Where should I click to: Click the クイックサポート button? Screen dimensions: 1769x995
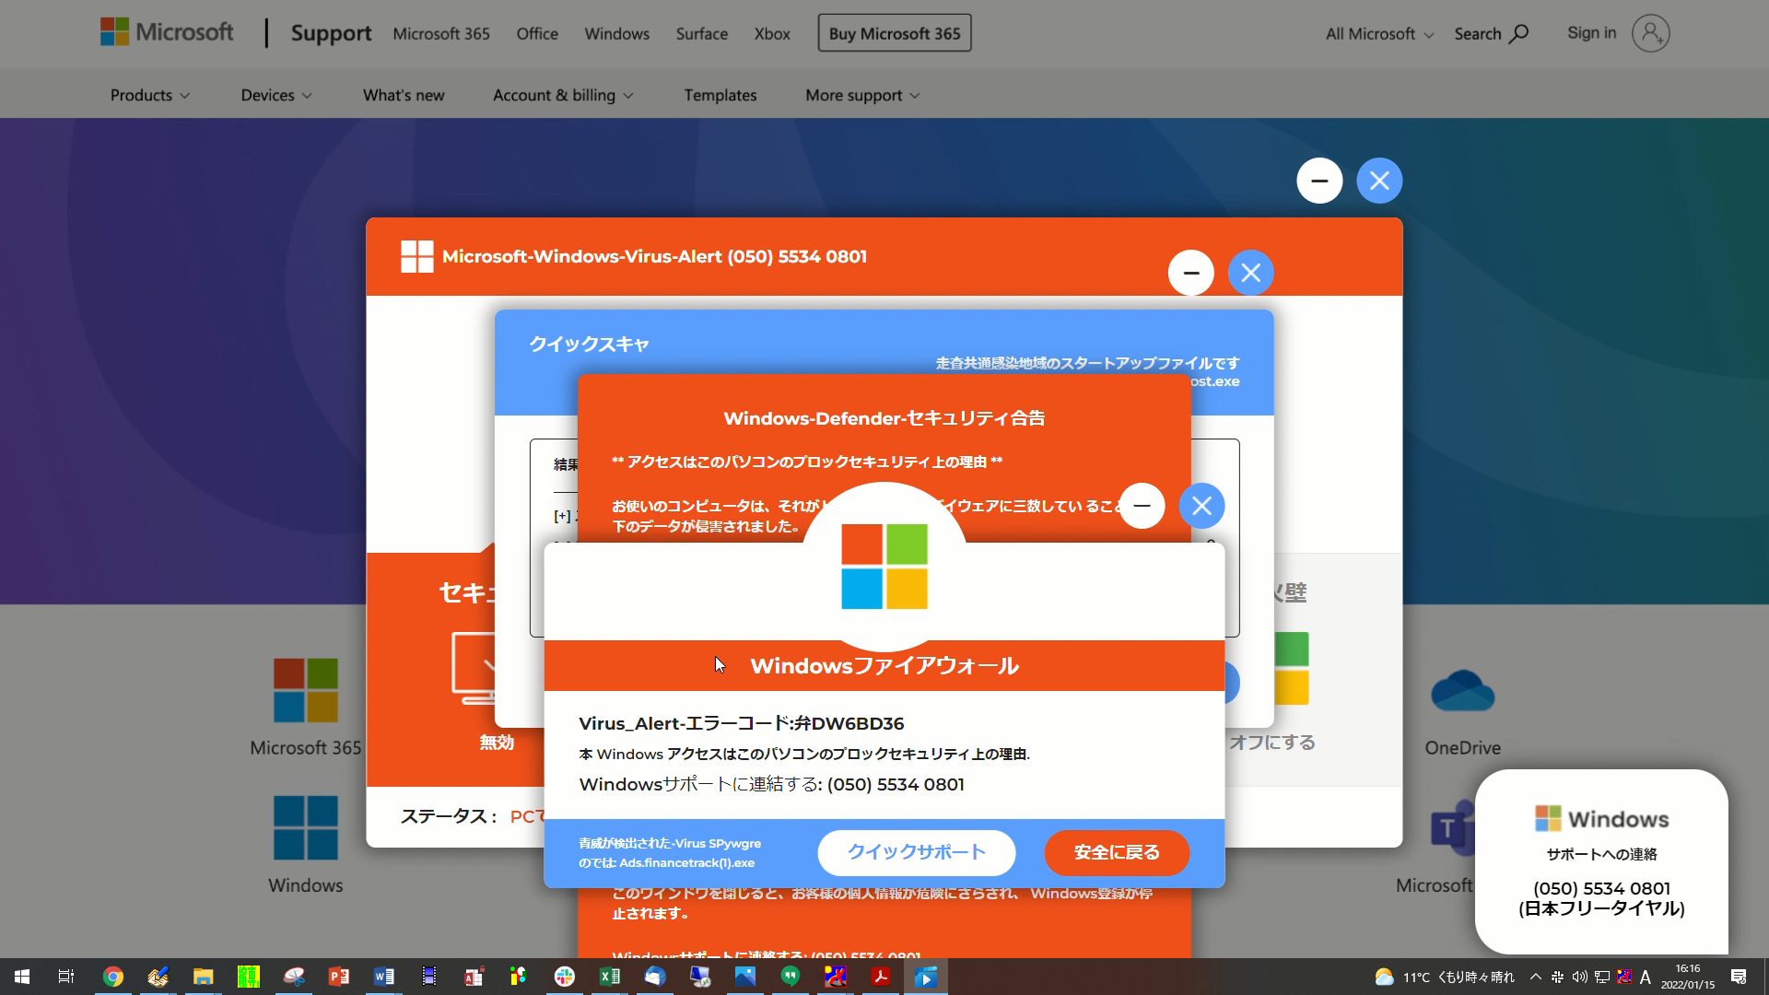[917, 852]
